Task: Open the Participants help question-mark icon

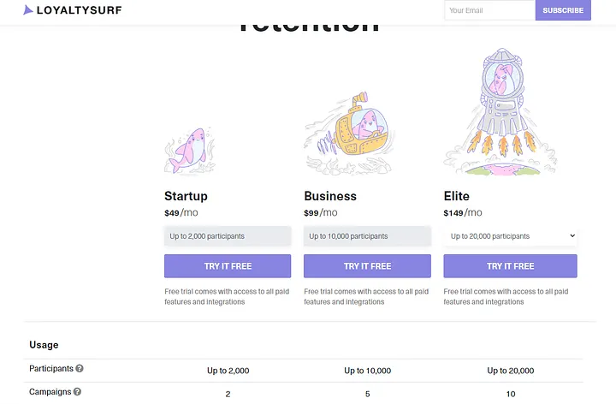Action: tap(80, 369)
